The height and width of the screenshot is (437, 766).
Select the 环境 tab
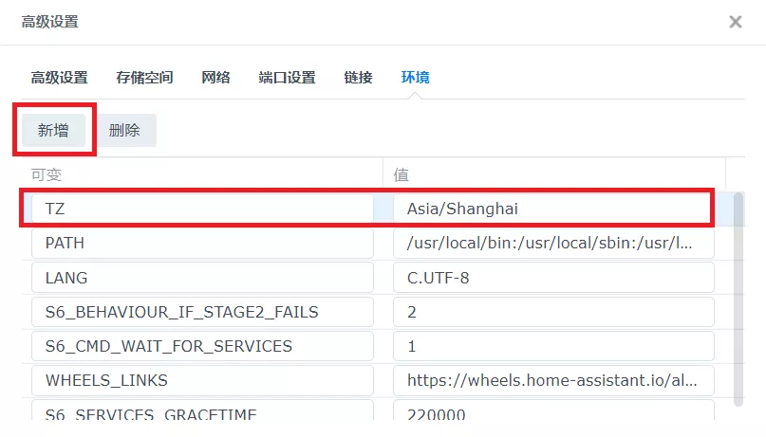coord(415,78)
